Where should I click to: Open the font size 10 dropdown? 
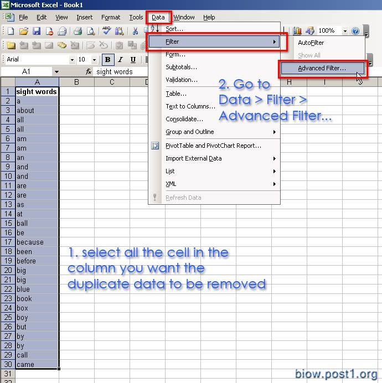[x=94, y=60]
